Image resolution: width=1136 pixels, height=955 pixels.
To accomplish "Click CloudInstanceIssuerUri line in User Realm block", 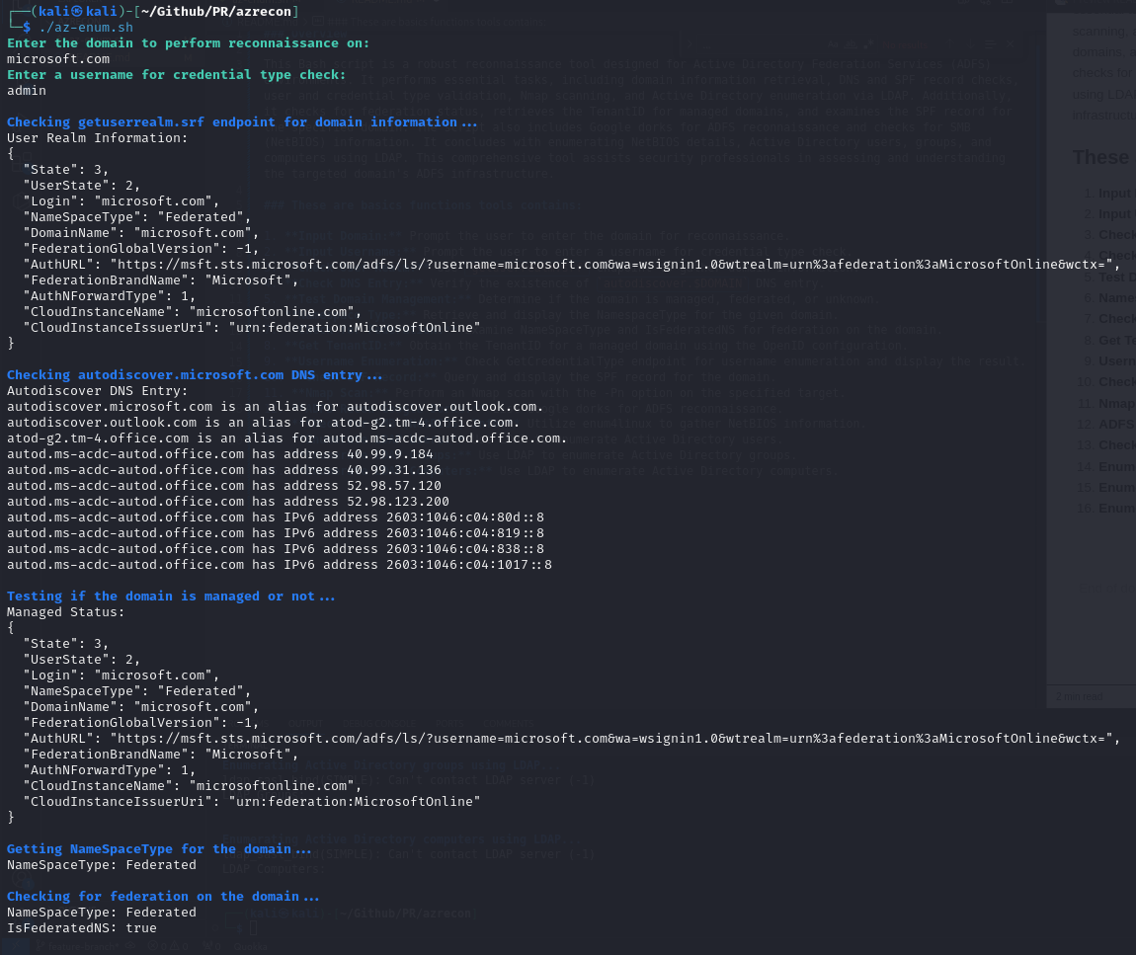I will point(251,328).
